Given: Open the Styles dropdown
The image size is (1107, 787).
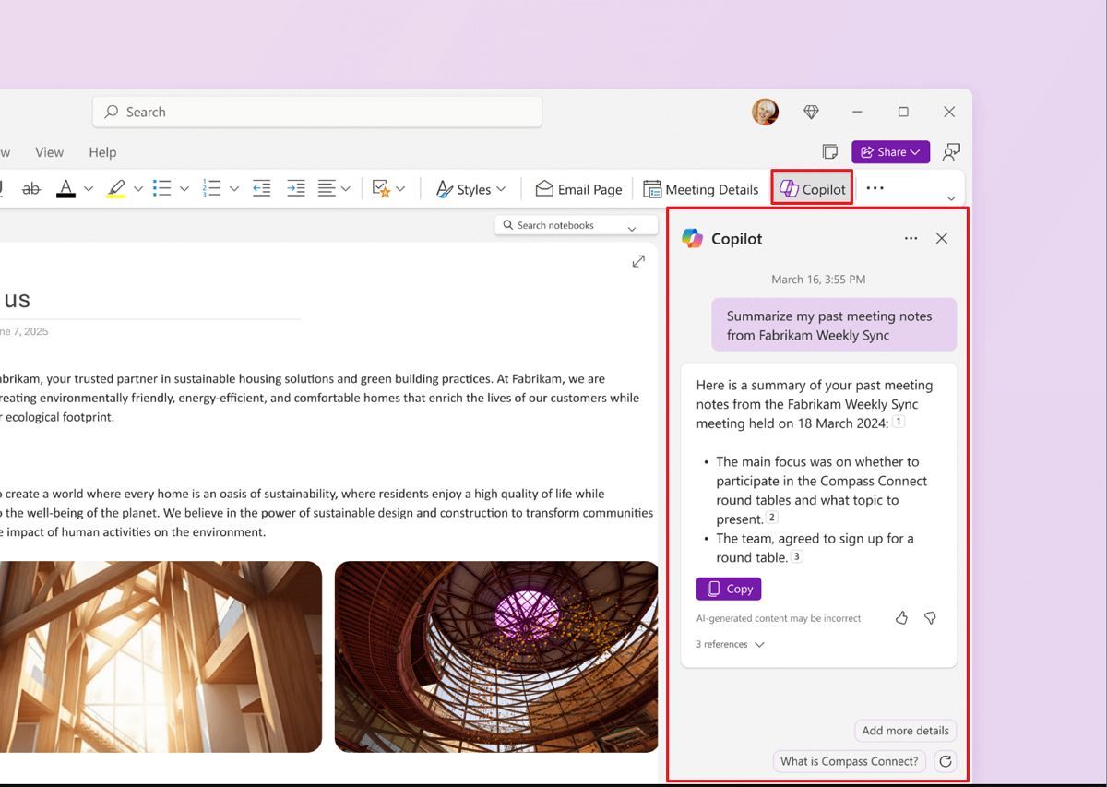Looking at the screenshot, I should coord(470,188).
